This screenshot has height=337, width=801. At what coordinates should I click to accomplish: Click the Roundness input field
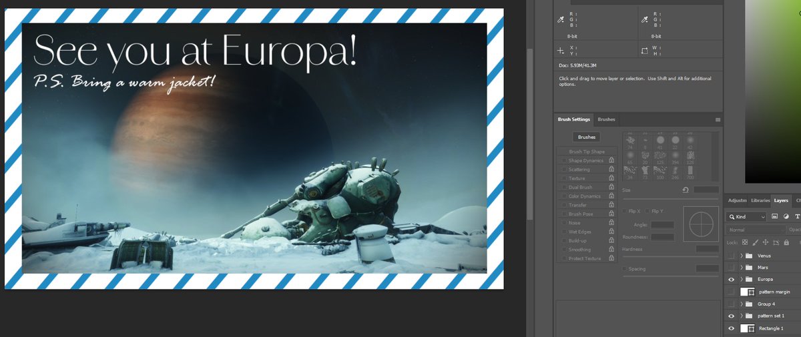pos(663,237)
